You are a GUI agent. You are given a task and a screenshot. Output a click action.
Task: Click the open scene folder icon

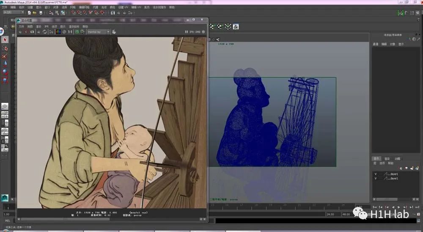[x=33, y=13]
